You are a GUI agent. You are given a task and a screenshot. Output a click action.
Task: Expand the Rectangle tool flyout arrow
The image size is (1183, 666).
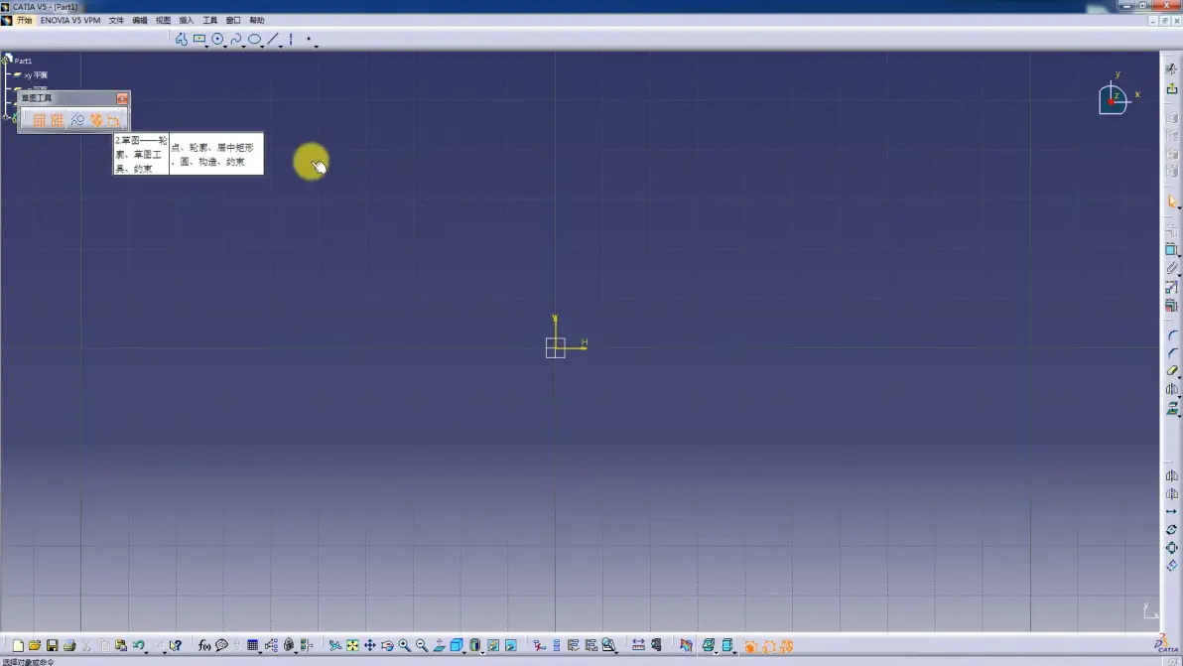tap(206, 46)
